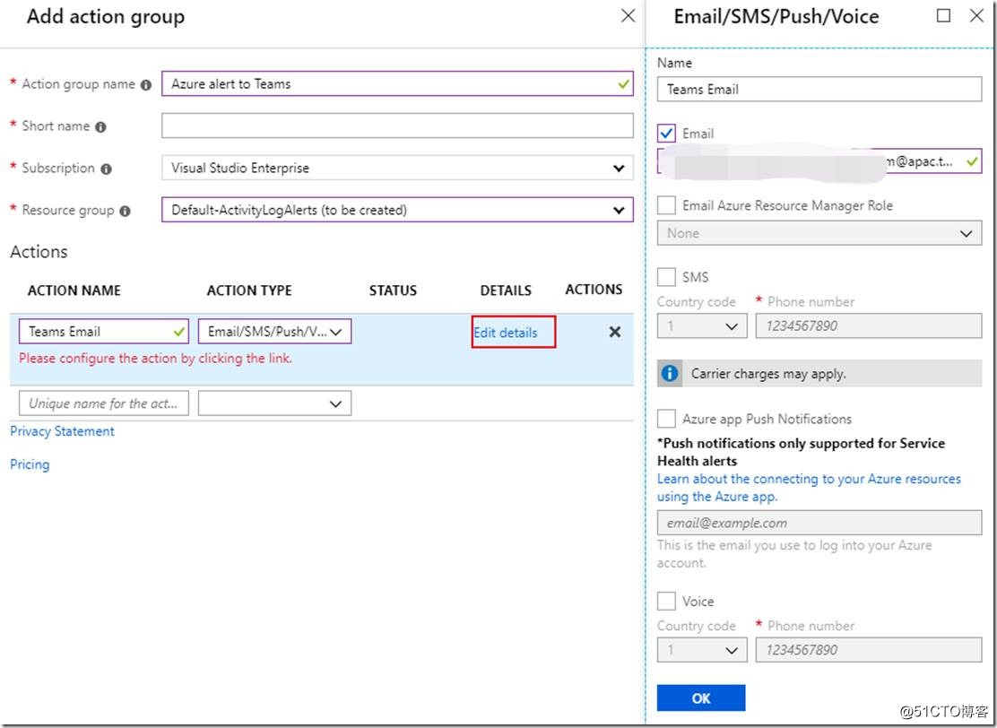997x728 pixels.
Task: Click the Teams Email action name field
Action: point(104,331)
